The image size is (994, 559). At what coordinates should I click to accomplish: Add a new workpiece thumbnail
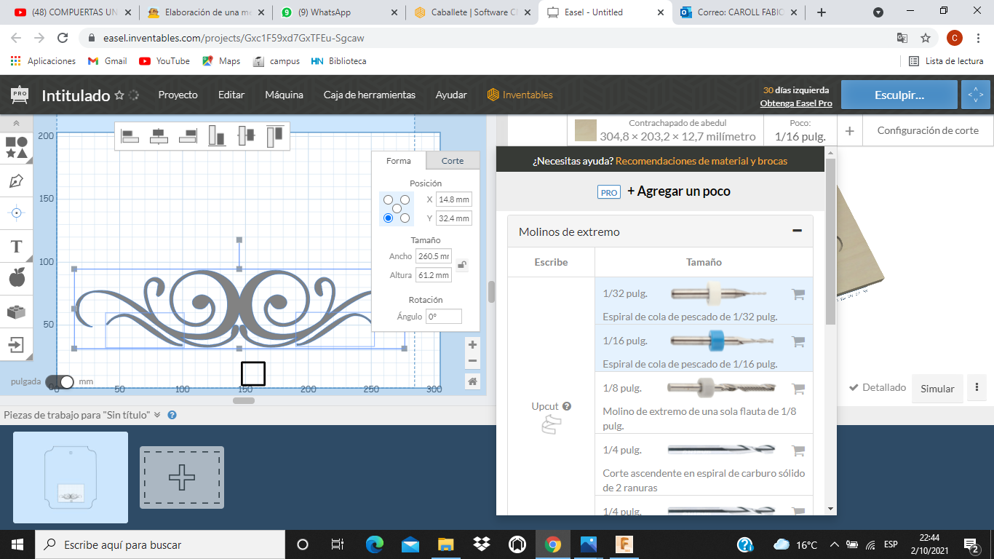[182, 477]
